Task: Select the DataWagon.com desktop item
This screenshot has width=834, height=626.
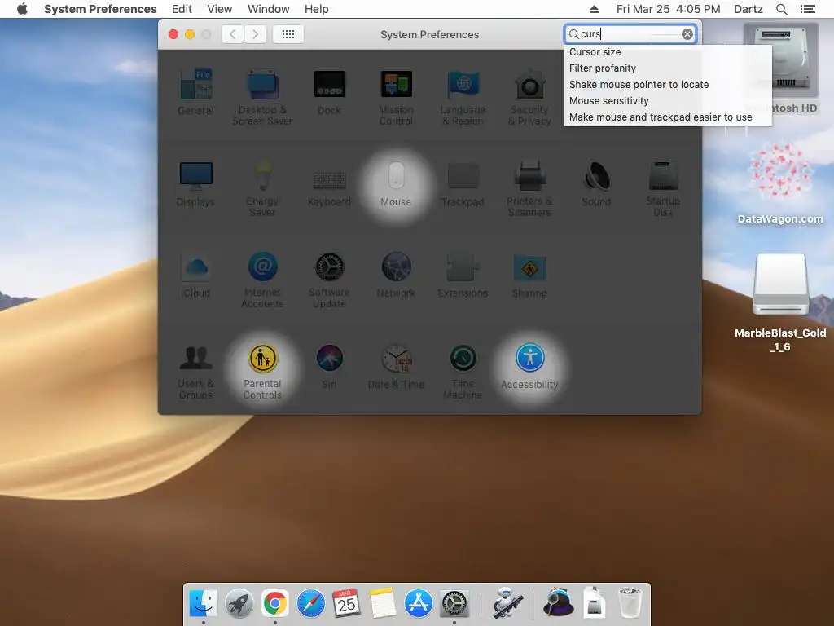Action: pos(779,183)
